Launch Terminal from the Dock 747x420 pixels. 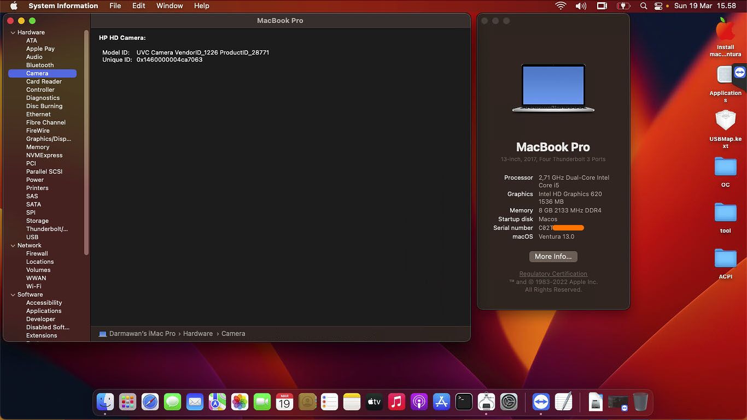click(464, 402)
